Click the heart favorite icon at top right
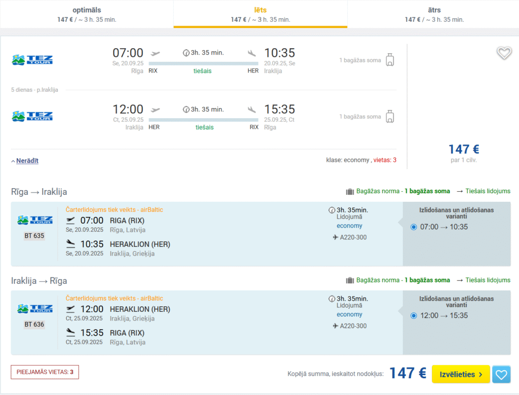 pos(504,53)
